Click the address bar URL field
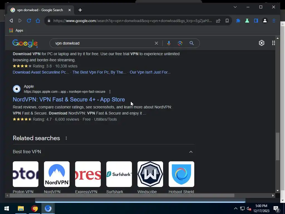Screen dimensions: 285x214 [x=132, y=21]
